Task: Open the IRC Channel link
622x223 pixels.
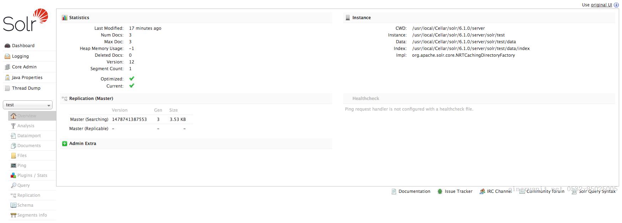Action: coord(499,191)
